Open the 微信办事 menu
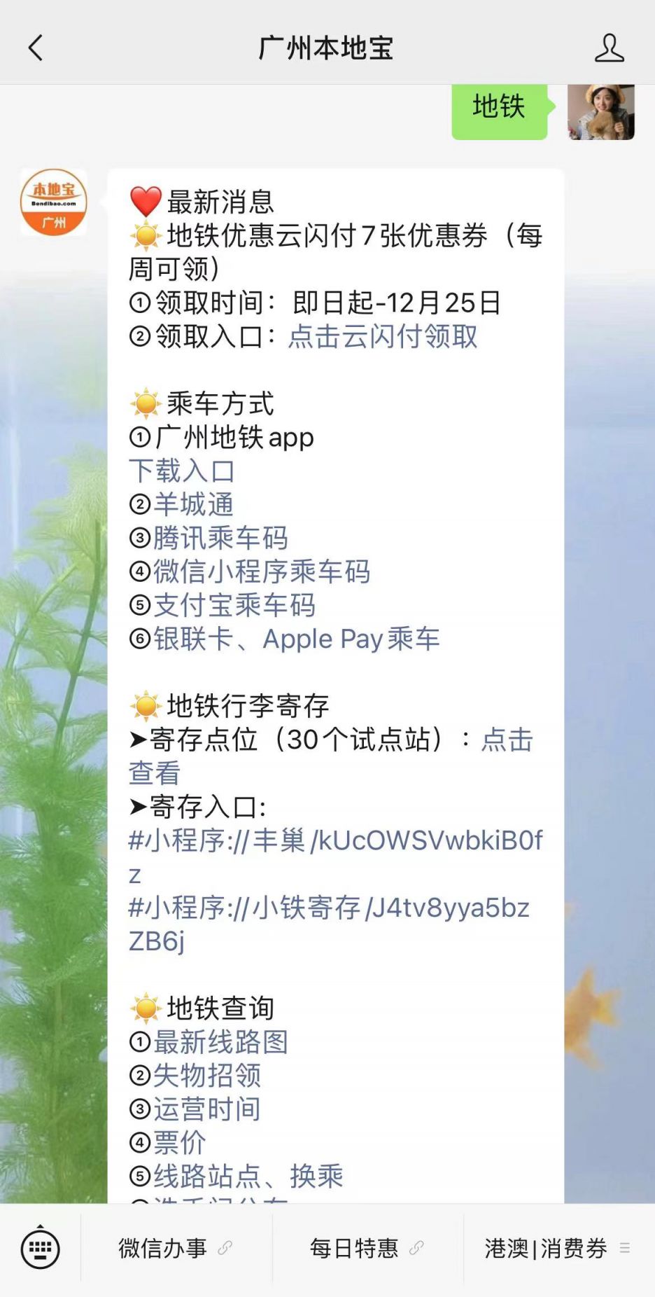This screenshot has height=1297, width=655. (176, 1248)
